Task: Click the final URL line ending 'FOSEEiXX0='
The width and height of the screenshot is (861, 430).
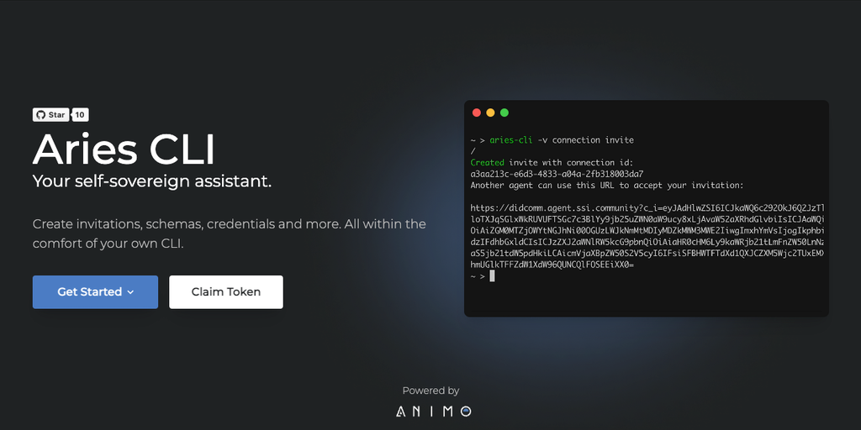Action: 552,265
